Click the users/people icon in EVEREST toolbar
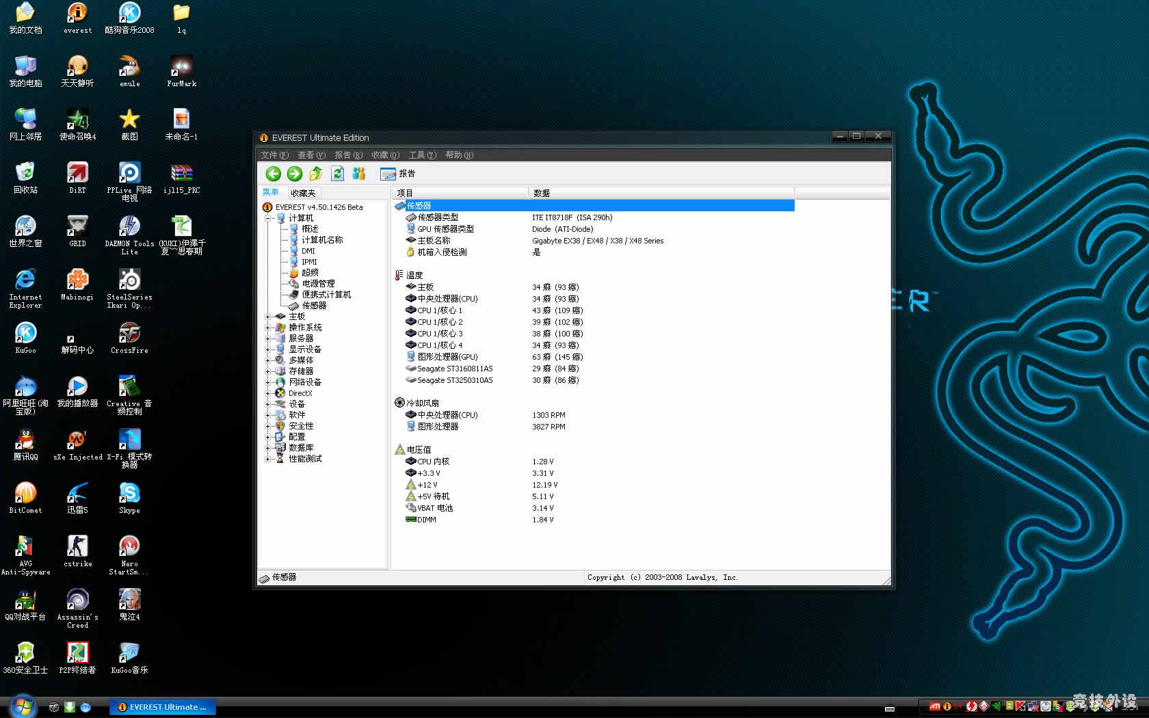The image size is (1149, 718). point(358,174)
